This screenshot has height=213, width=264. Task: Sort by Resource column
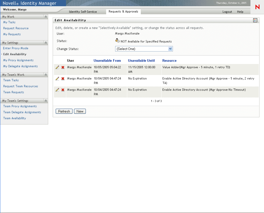[169, 61]
